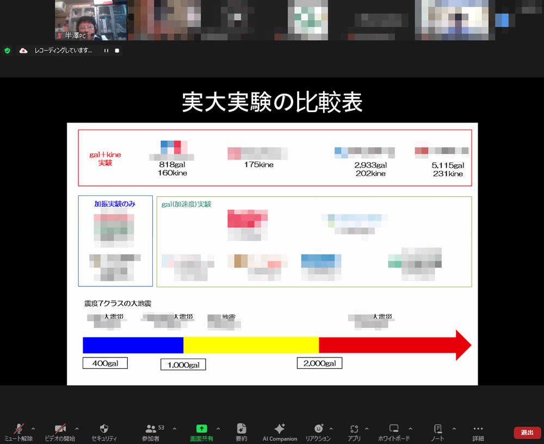Click the red 退出 leave button
The width and height of the screenshot is (544, 444).
point(527,433)
